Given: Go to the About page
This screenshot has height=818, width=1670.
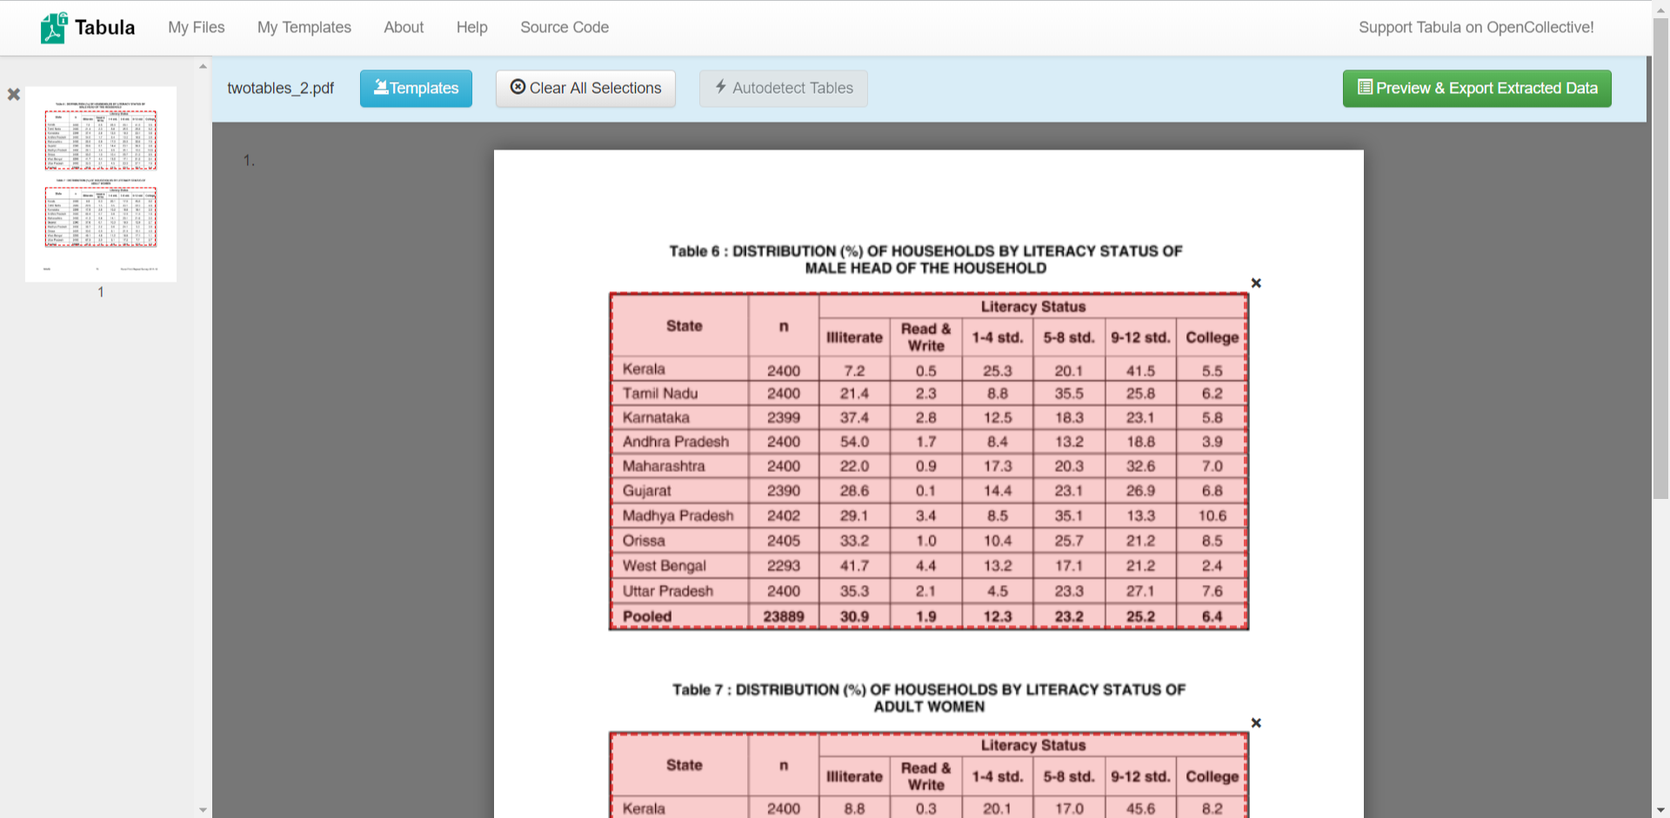Looking at the screenshot, I should 404,28.
